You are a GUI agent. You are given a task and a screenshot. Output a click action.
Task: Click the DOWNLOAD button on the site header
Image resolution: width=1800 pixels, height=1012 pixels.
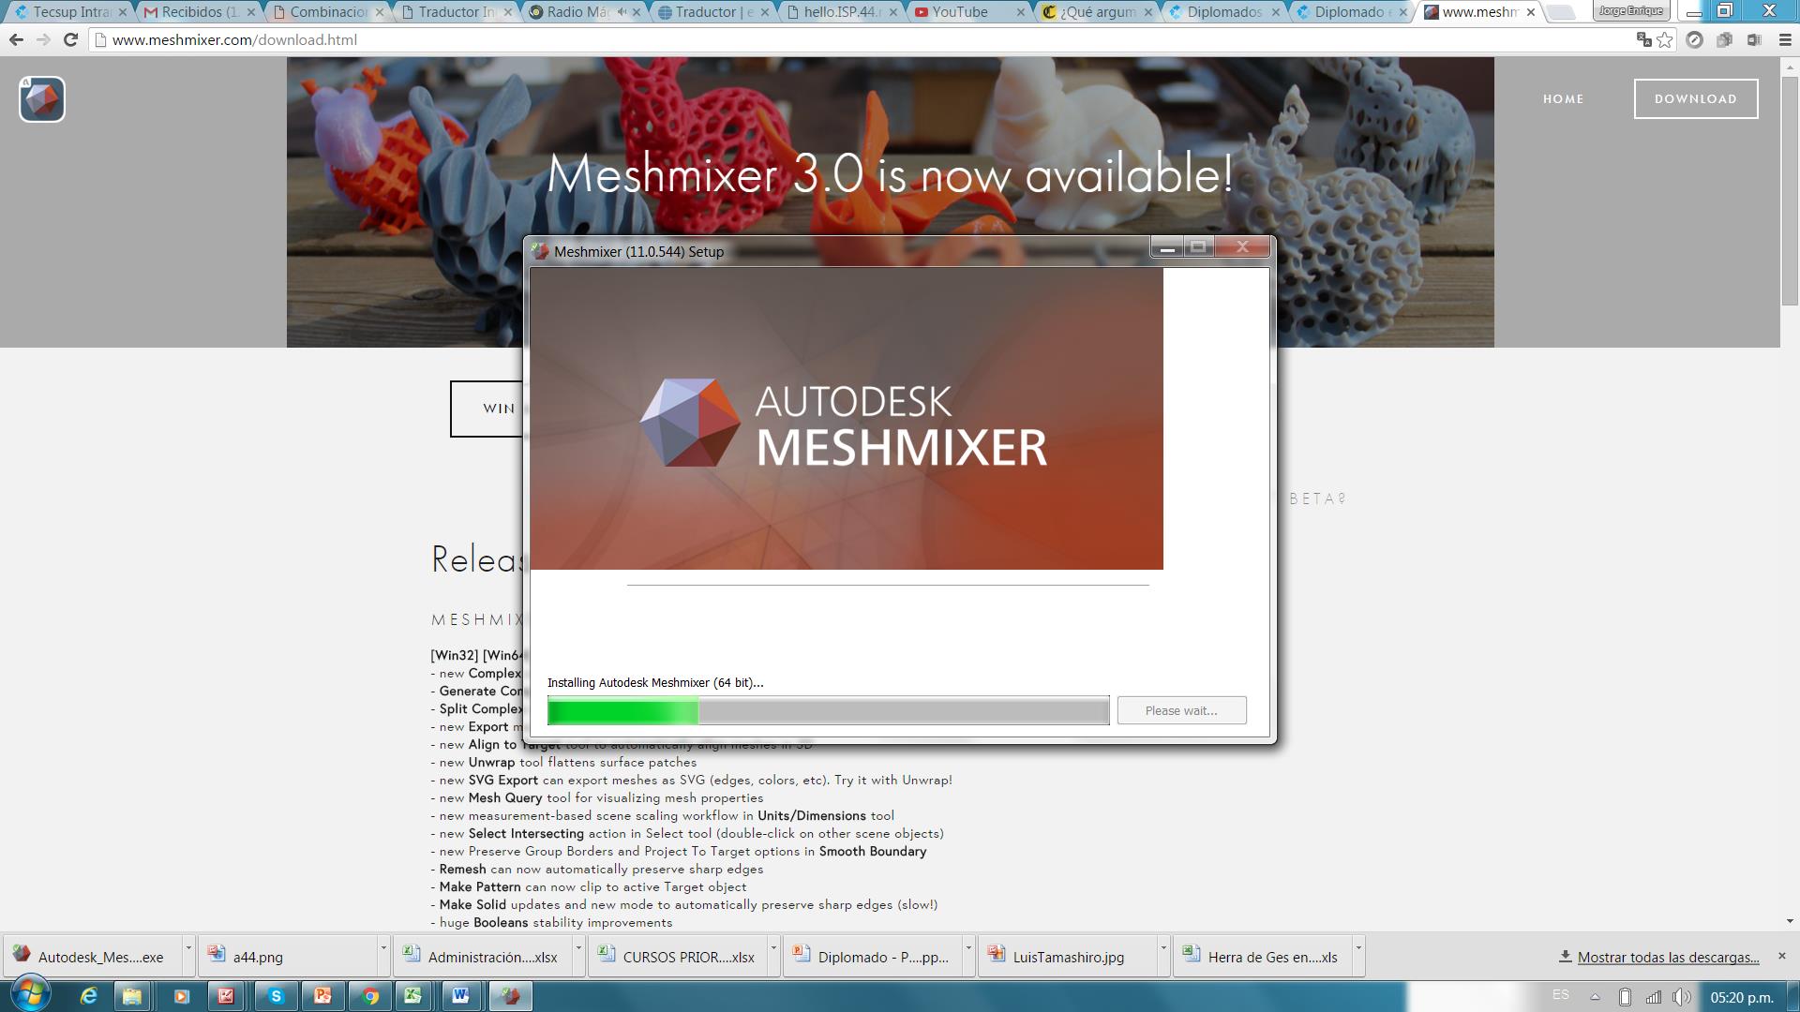tap(1695, 99)
